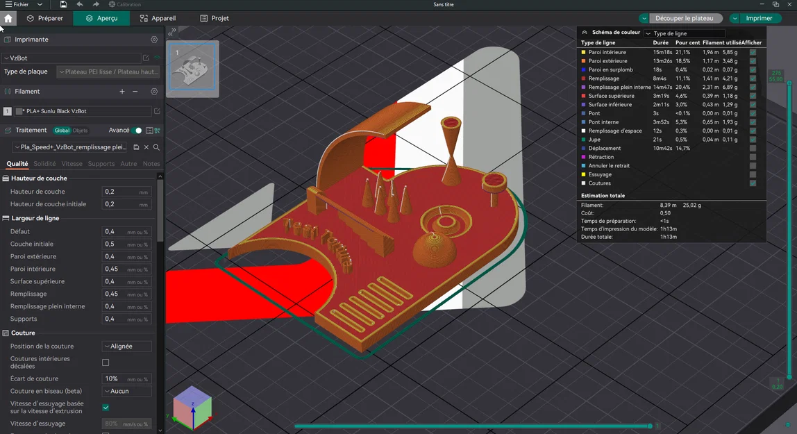797x434 pixels.
Task: Disable visibility of Paroi intérieure line type
Action: 753,51
